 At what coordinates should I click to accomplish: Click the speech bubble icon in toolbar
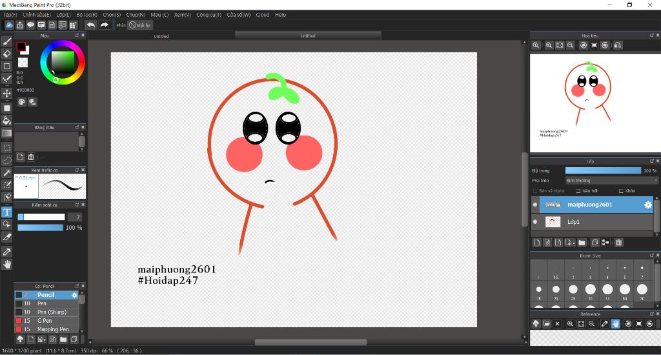(30, 25)
